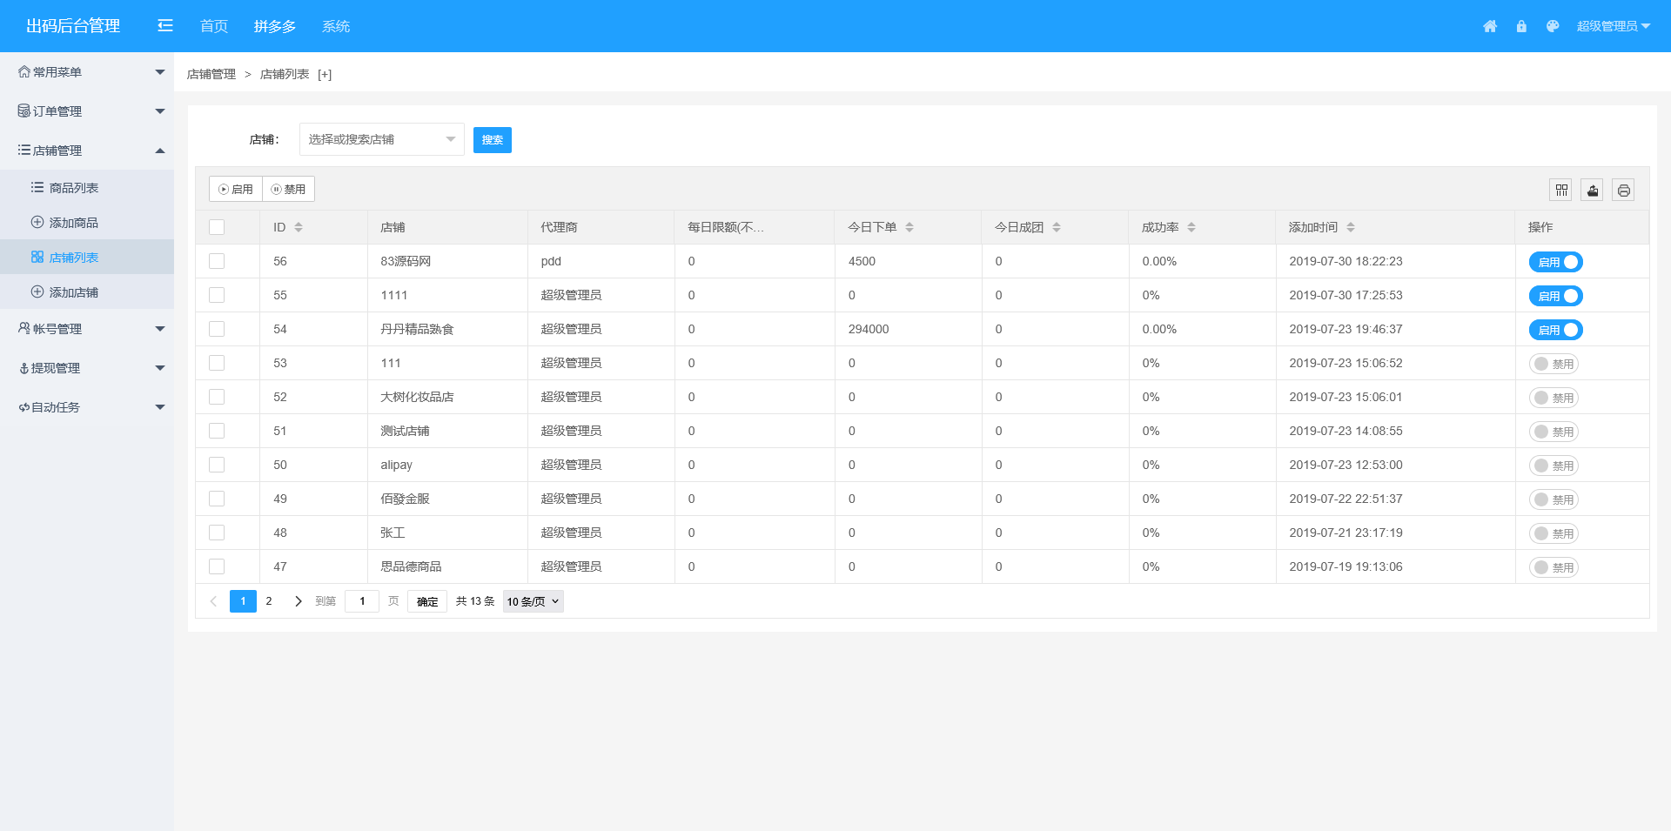Click the print table icon
Screen dimensions: 1671x831
point(1623,190)
